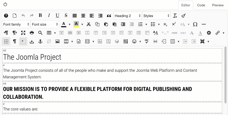This screenshot has height=115, width=229.
Task: Open the help icon
Action: tap(6, 16)
